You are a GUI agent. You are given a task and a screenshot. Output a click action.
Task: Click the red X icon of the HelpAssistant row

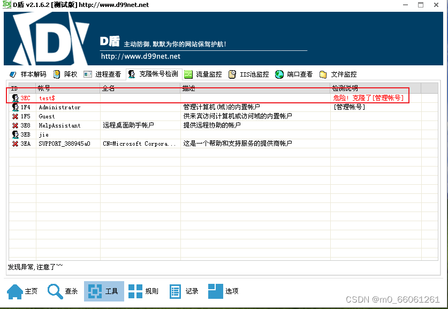point(16,125)
